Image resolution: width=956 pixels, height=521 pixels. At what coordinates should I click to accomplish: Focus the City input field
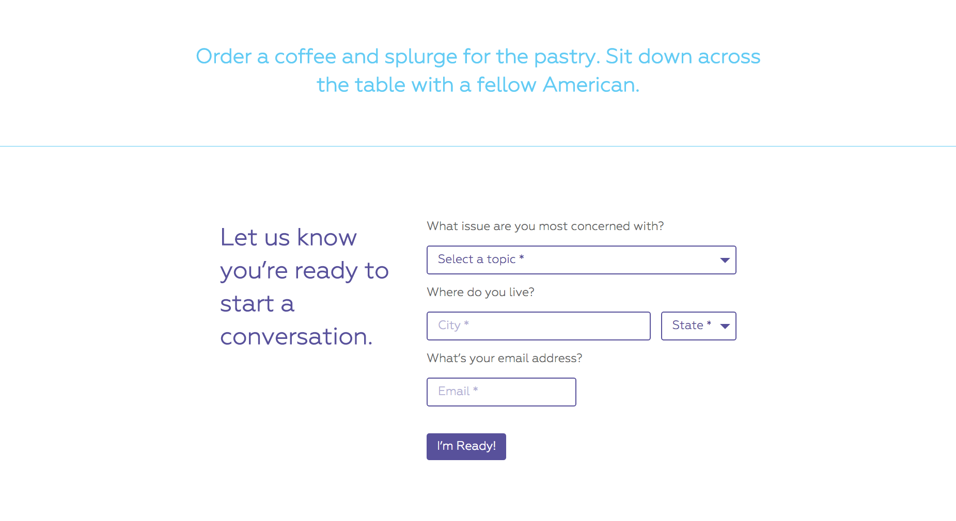point(538,326)
